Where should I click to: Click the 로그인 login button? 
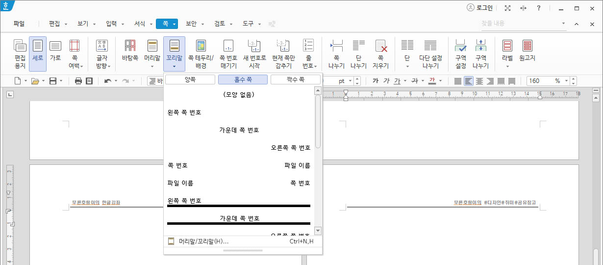[x=479, y=8]
